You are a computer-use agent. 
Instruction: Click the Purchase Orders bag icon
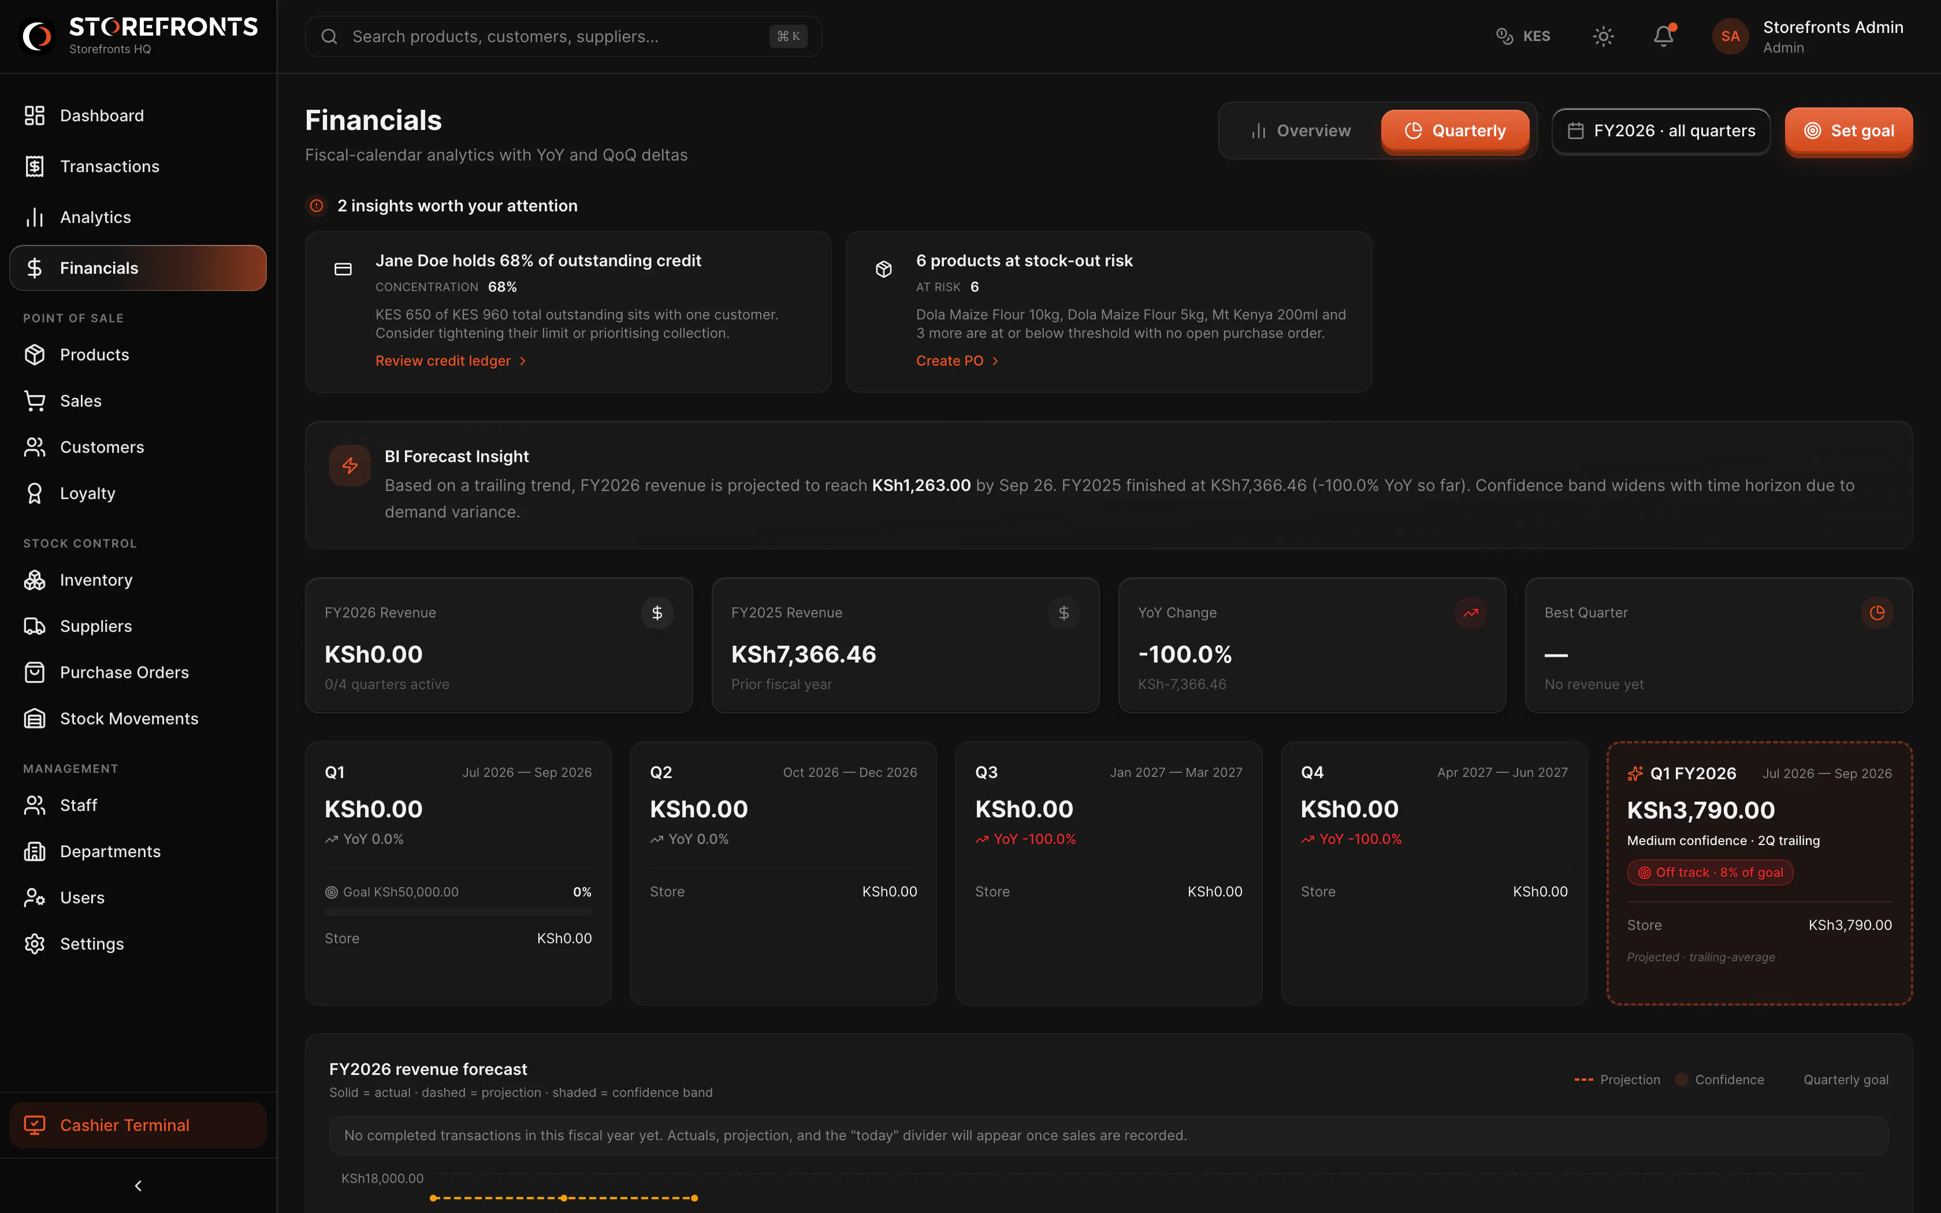(x=35, y=672)
